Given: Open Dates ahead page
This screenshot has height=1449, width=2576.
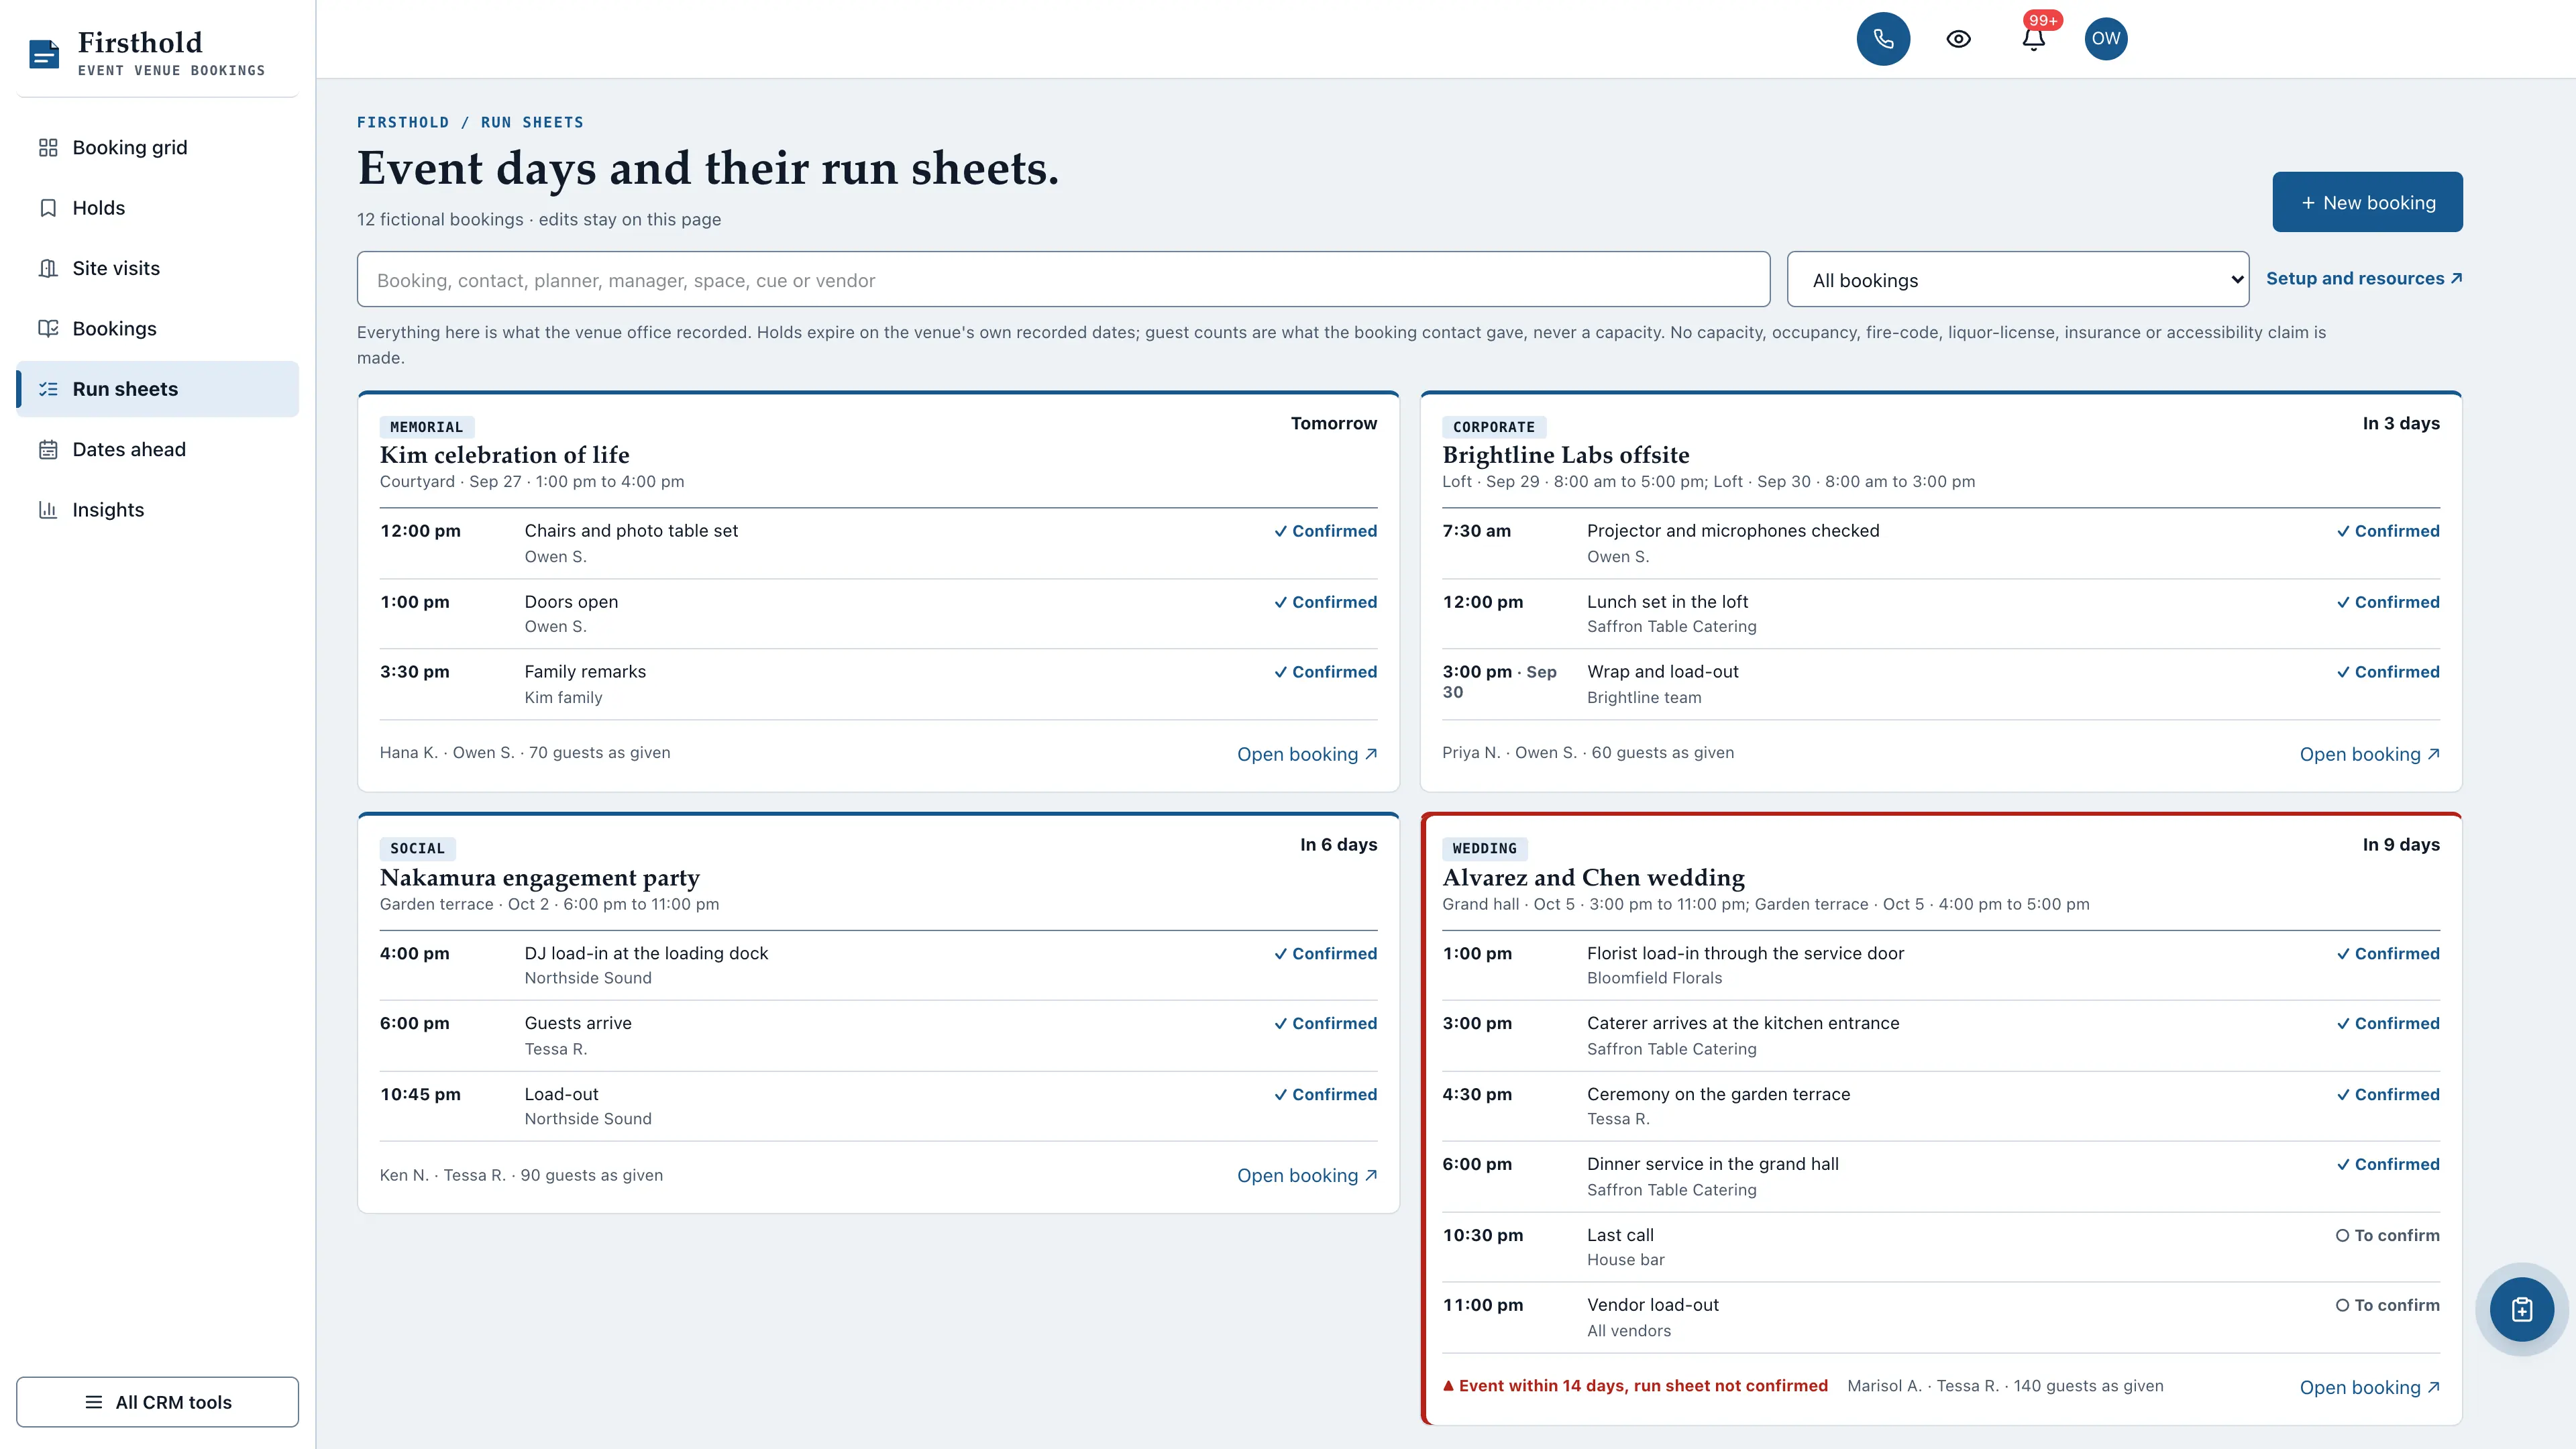Looking at the screenshot, I should pyautogui.click(x=129, y=449).
